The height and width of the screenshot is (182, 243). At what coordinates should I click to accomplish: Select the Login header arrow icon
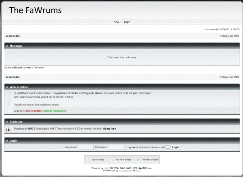[7, 141]
